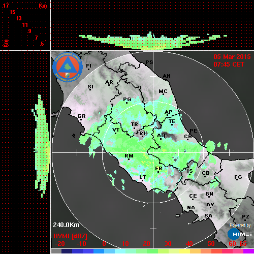Click the FI city label
This screenshot has height=254, width=254.
88,66
